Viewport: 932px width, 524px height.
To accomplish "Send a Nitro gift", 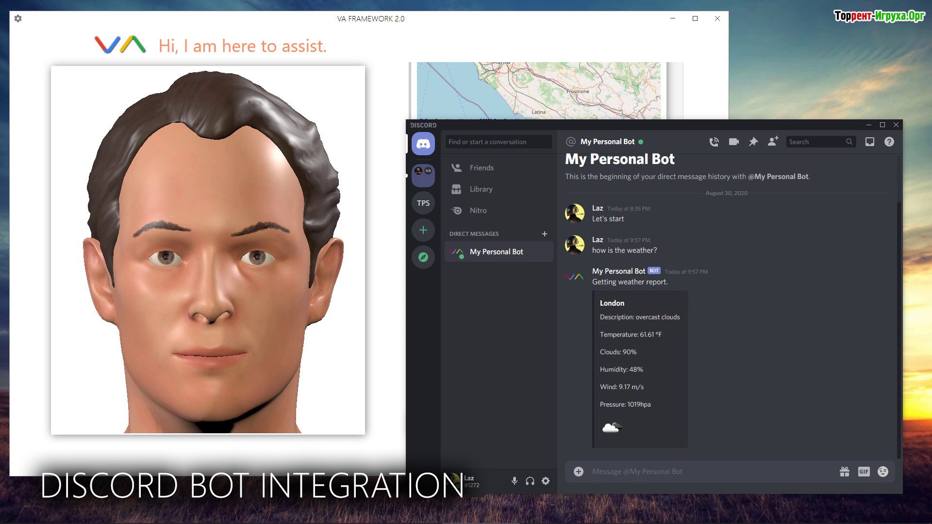I will click(x=845, y=472).
